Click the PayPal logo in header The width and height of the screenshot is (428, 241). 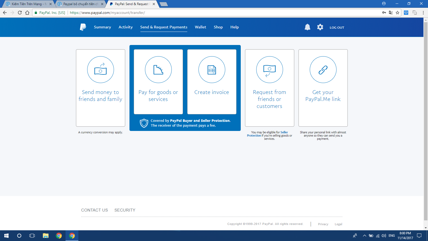click(x=83, y=27)
